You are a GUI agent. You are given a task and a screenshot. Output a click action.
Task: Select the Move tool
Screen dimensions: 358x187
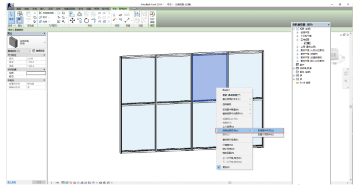point(72,20)
